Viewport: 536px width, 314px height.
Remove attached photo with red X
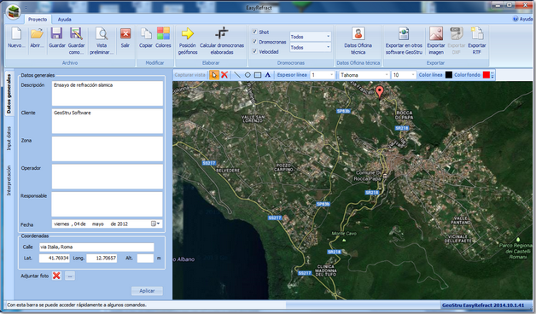[56, 276]
